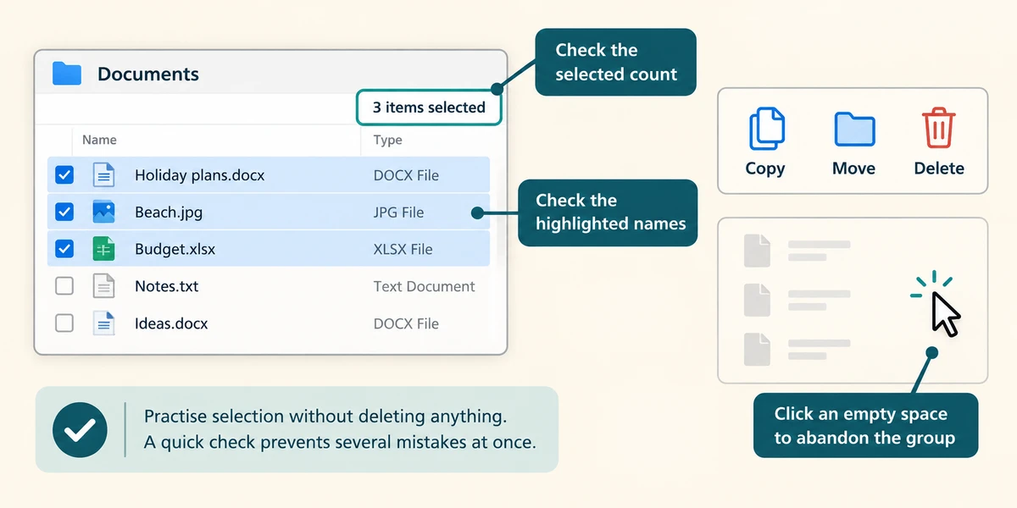
Task: Uncheck the Beach.jpg checkbox
Action: tap(64, 212)
